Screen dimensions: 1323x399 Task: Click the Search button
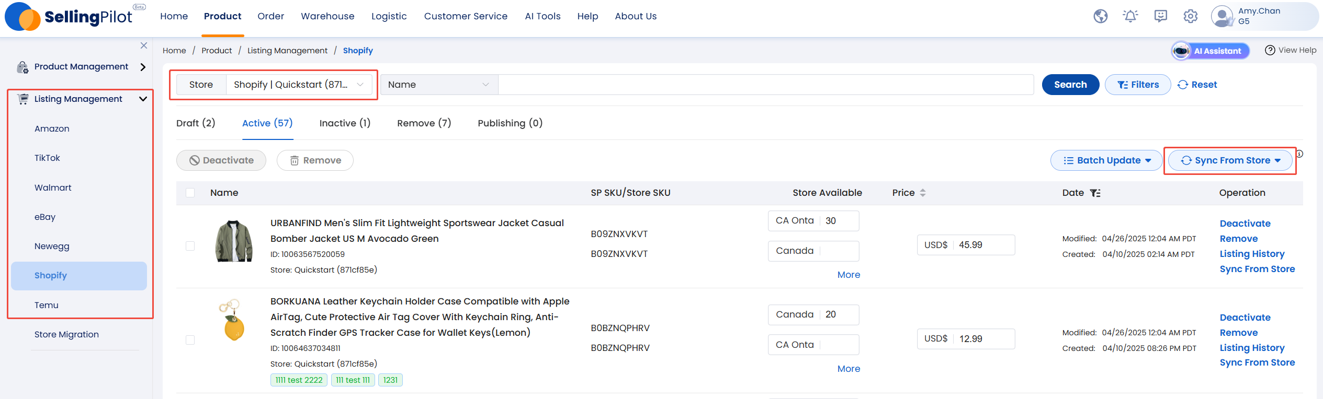coord(1070,85)
